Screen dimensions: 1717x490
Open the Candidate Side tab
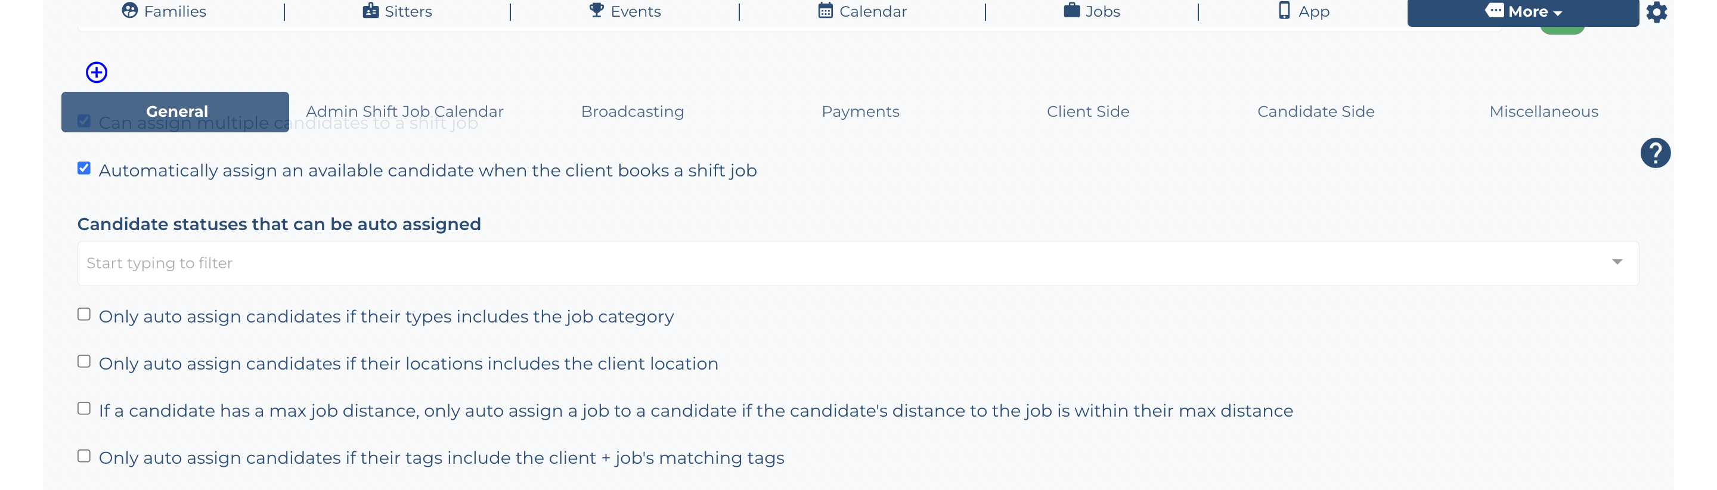(x=1316, y=111)
